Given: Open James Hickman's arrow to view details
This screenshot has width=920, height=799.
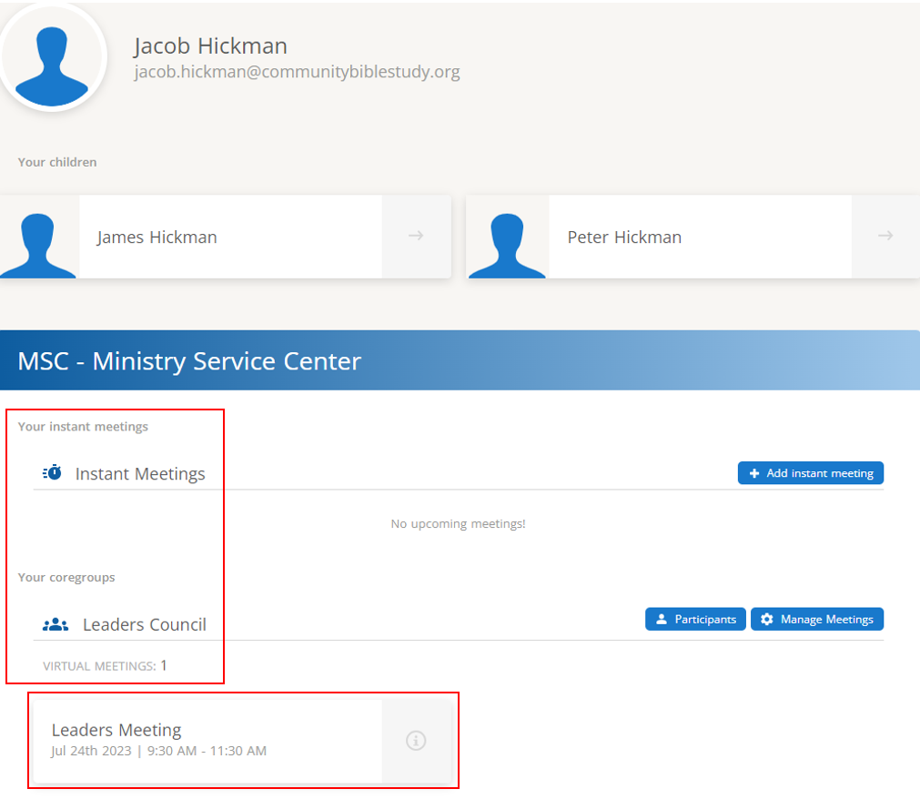Looking at the screenshot, I should click(x=416, y=237).
